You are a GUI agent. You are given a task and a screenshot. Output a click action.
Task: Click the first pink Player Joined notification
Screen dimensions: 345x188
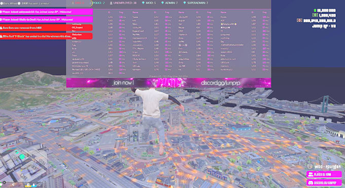pos(46,12)
